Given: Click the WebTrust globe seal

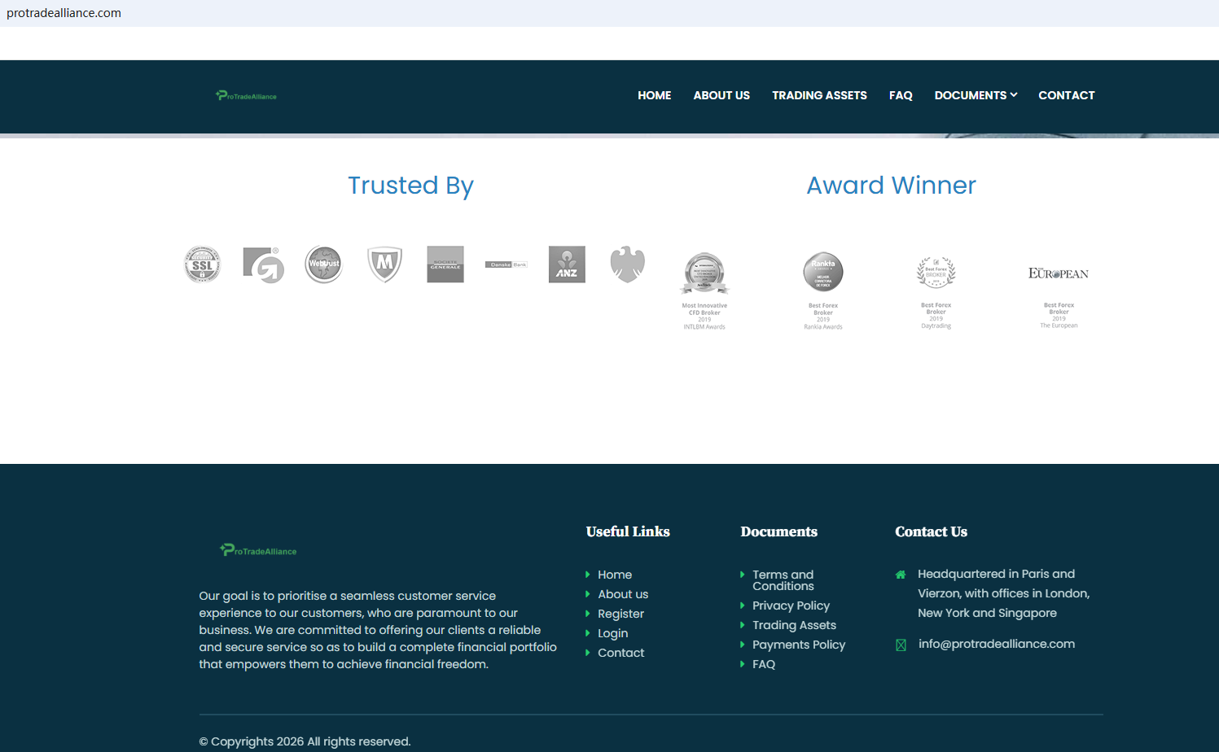Looking at the screenshot, I should [324, 265].
